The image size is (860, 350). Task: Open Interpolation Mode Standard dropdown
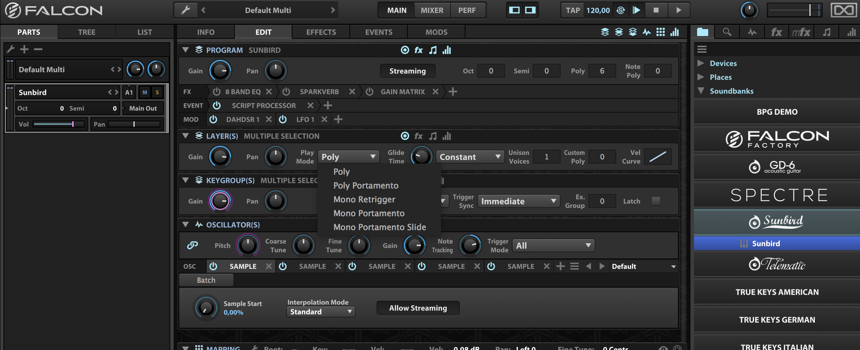coord(321,312)
